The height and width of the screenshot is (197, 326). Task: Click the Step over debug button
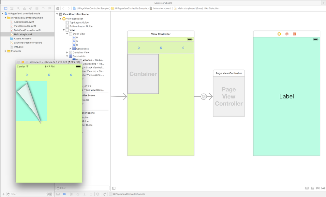pos(78,194)
